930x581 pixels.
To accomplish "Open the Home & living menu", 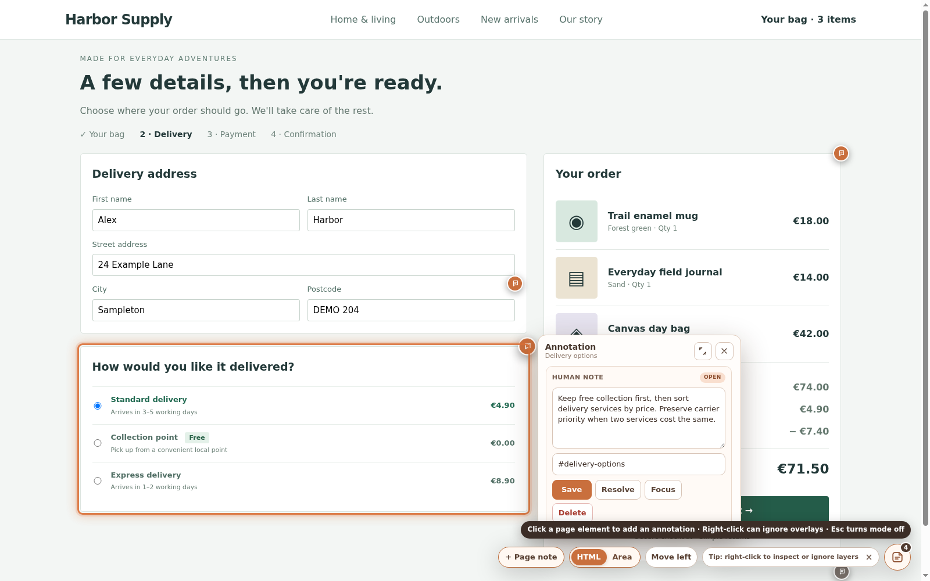I will click(x=363, y=19).
